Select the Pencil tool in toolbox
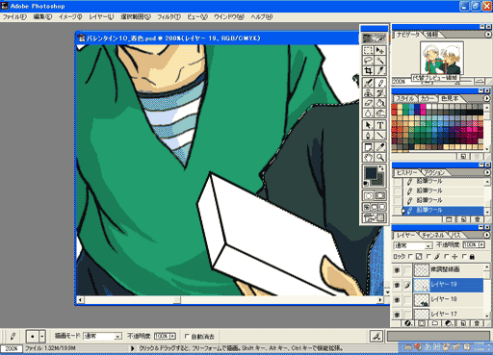Screen dimensions: 493x355 (x=380, y=83)
